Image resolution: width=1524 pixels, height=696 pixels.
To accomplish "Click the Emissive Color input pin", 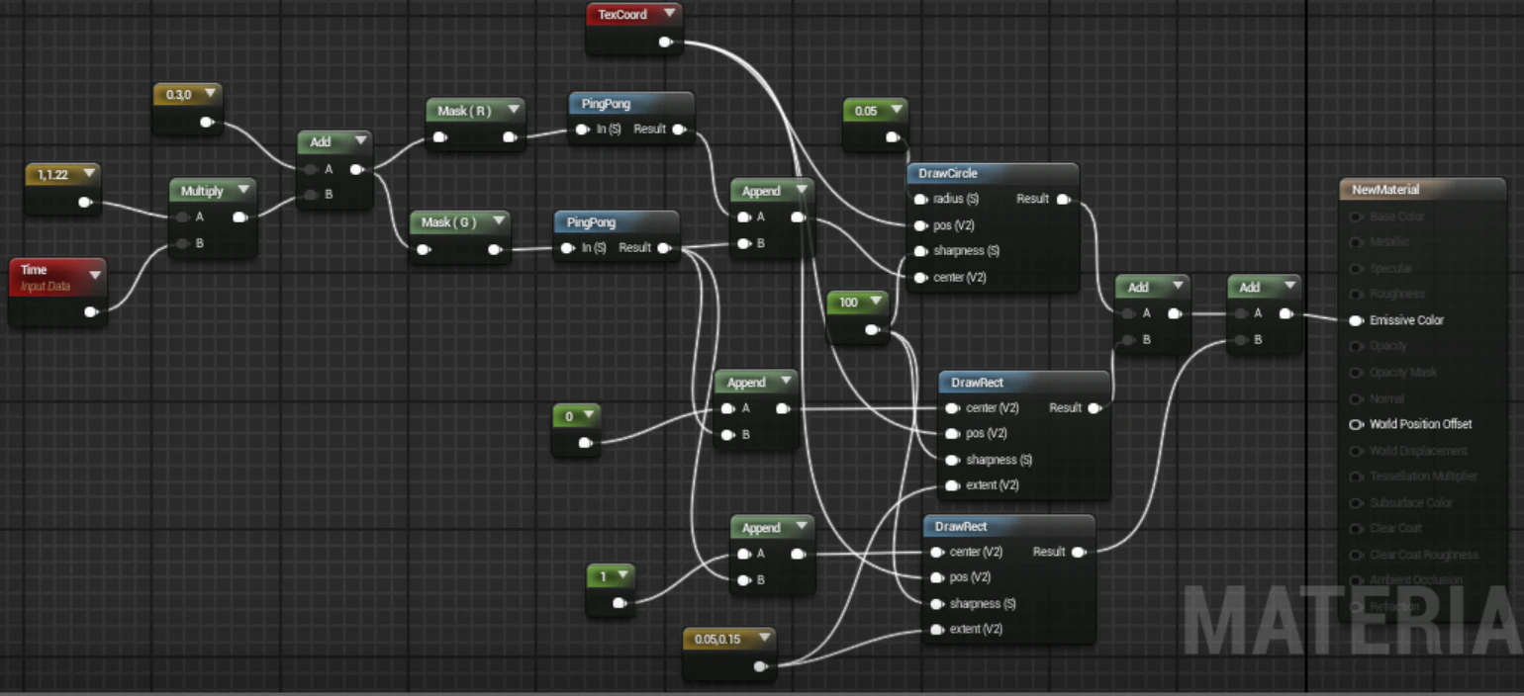I will (1356, 320).
